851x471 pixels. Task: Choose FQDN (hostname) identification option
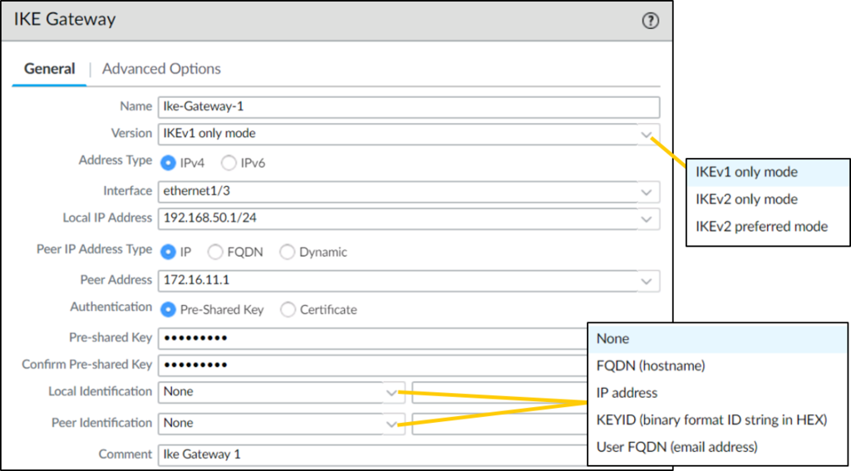(717, 366)
